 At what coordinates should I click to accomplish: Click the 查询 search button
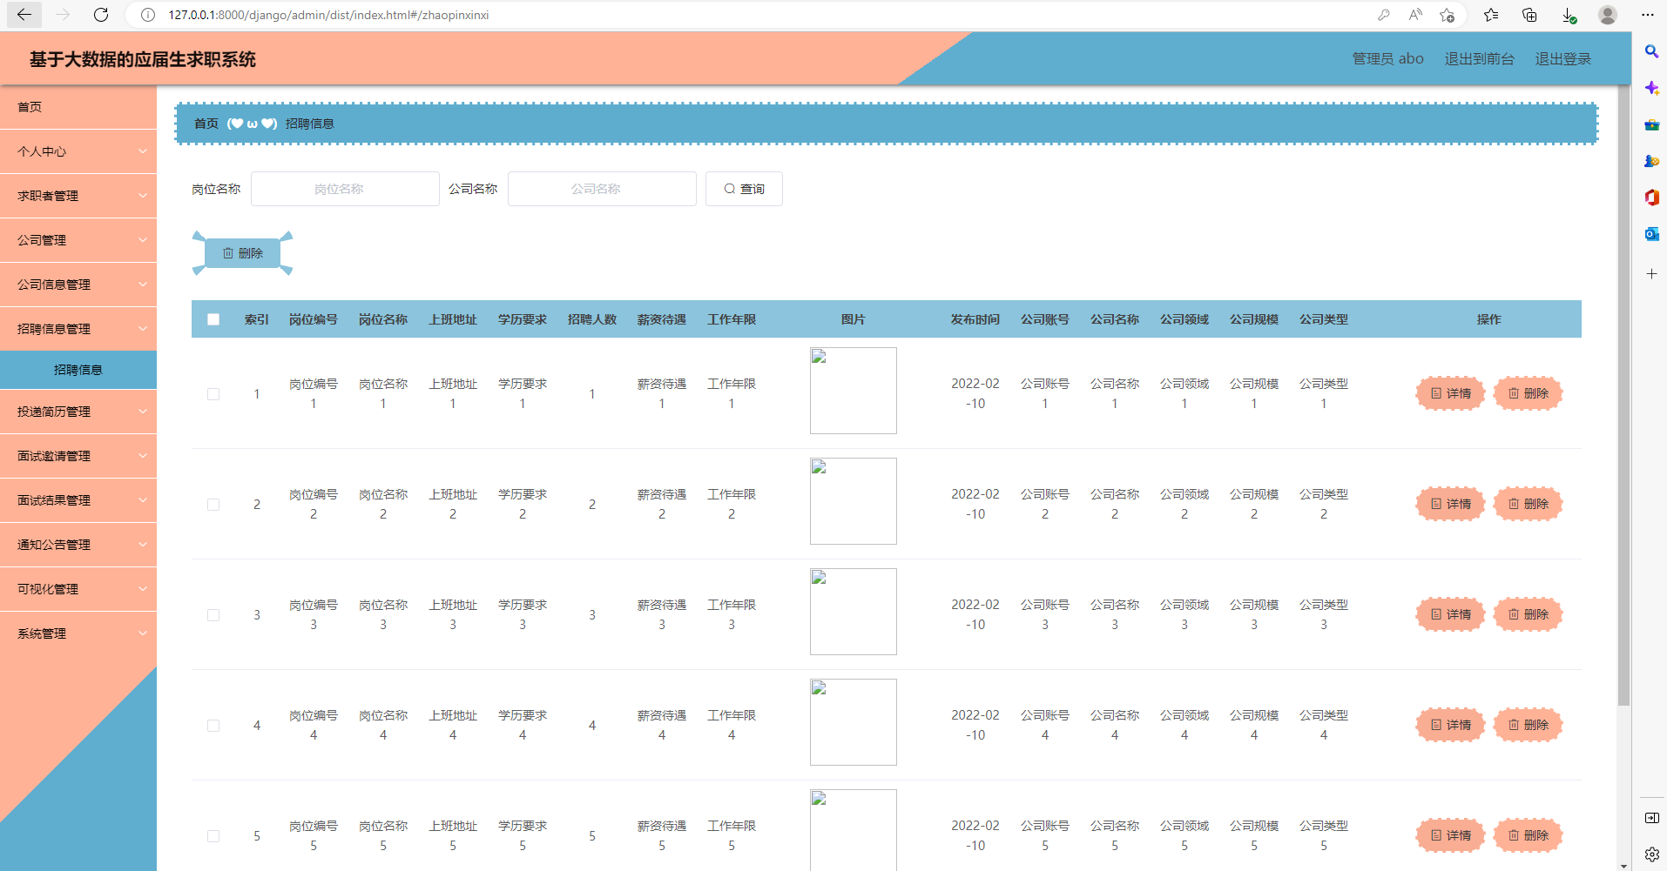point(744,189)
